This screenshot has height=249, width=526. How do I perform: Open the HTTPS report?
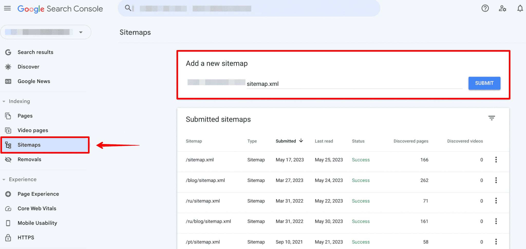[26, 238]
